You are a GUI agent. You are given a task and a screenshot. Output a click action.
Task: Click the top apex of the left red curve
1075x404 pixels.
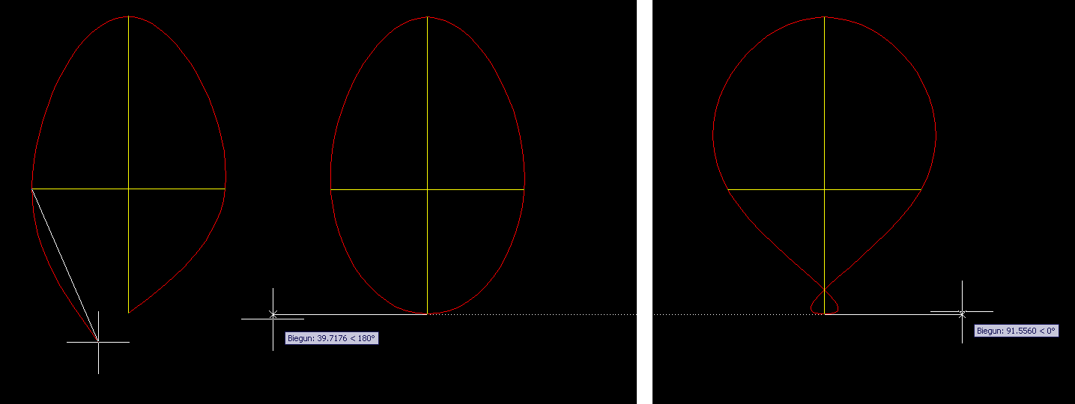[x=129, y=16]
